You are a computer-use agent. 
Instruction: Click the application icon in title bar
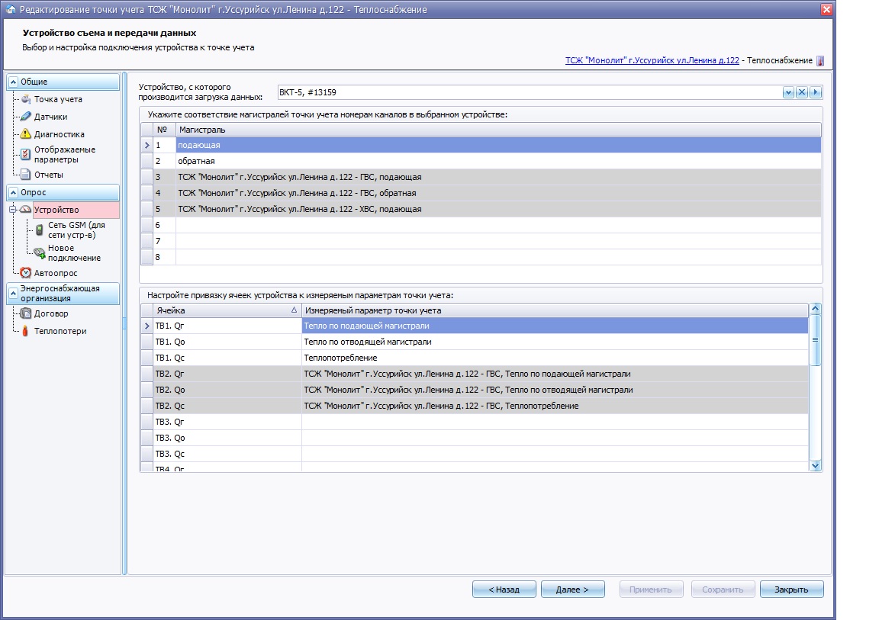pyautogui.click(x=10, y=9)
